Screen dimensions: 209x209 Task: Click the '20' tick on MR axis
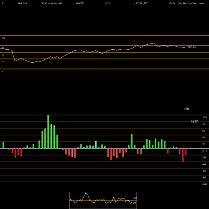(204, 144)
